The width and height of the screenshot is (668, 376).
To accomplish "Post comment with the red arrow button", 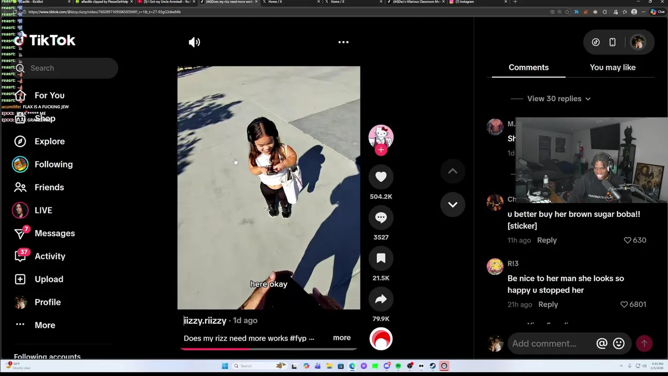I will [x=645, y=344].
